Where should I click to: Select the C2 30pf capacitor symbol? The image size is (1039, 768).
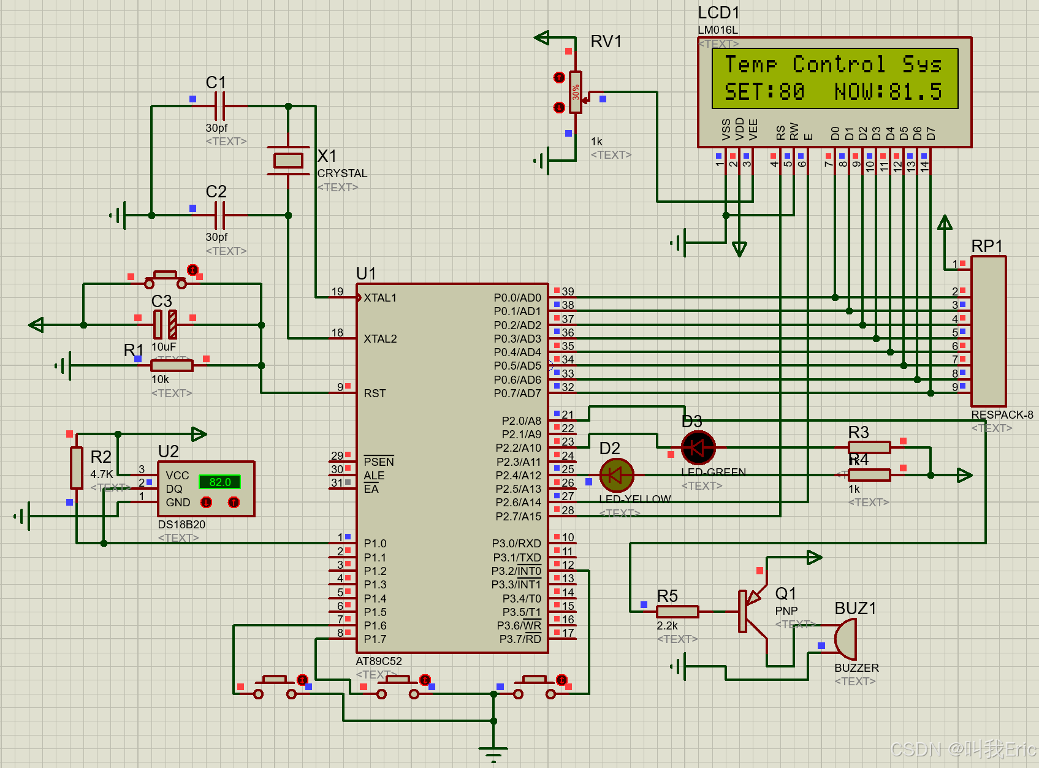tap(220, 215)
